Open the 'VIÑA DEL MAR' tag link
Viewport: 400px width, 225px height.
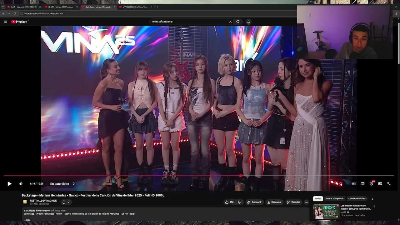click(x=58, y=211)
